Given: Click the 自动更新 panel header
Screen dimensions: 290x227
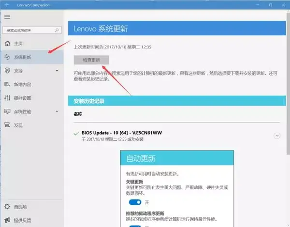Looking at the screenshot, I should pyautogui.click(x=177, y=158).
